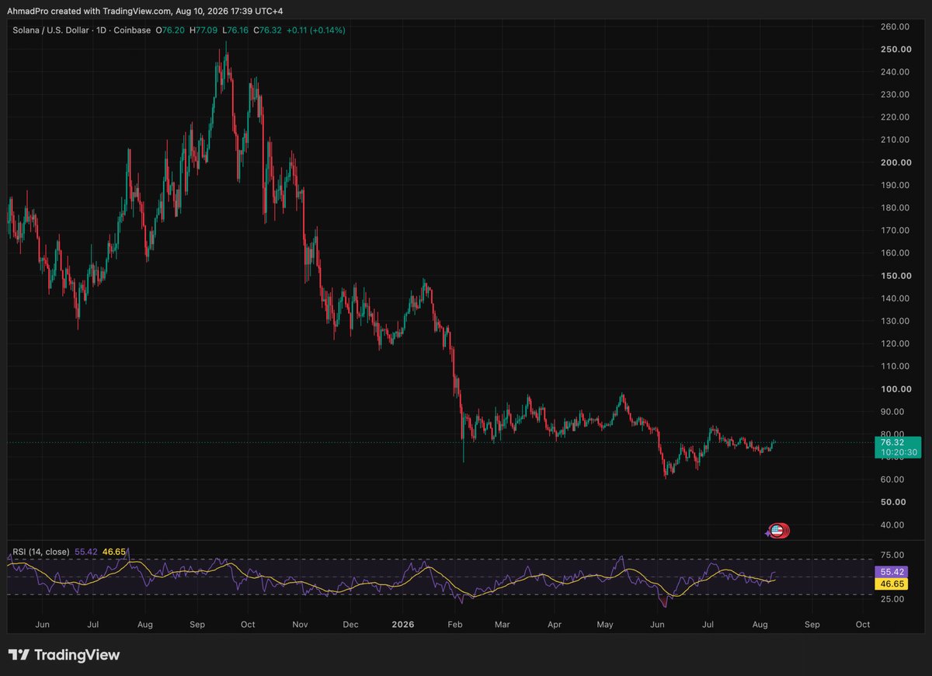Click the 110.00 price axis label
Screen dimensions: 932x676
pos(895,366)
